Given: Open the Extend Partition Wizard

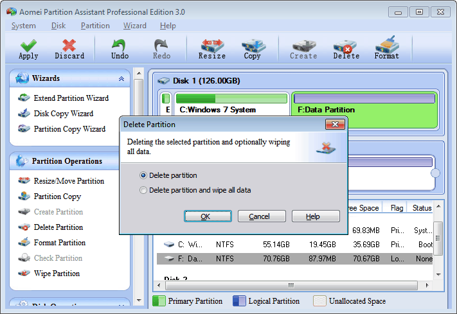Looking at the screenshot, I should click(x=71, y=98).
